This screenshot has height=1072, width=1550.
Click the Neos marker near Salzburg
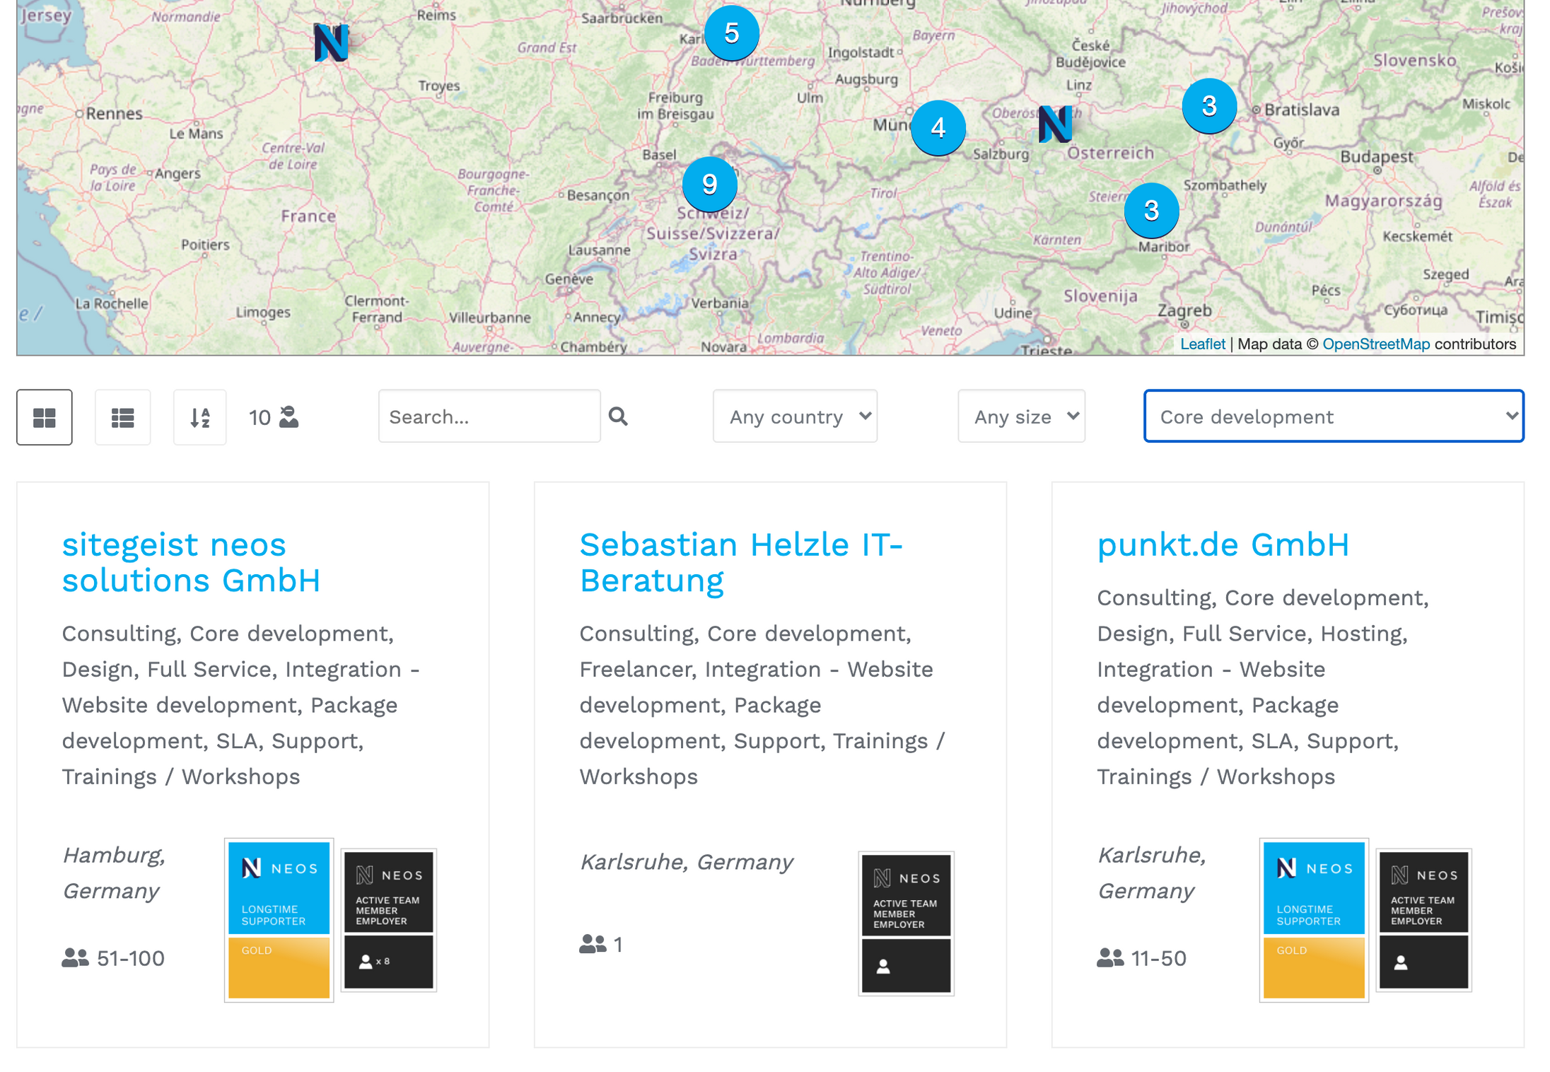point(1055,124)
